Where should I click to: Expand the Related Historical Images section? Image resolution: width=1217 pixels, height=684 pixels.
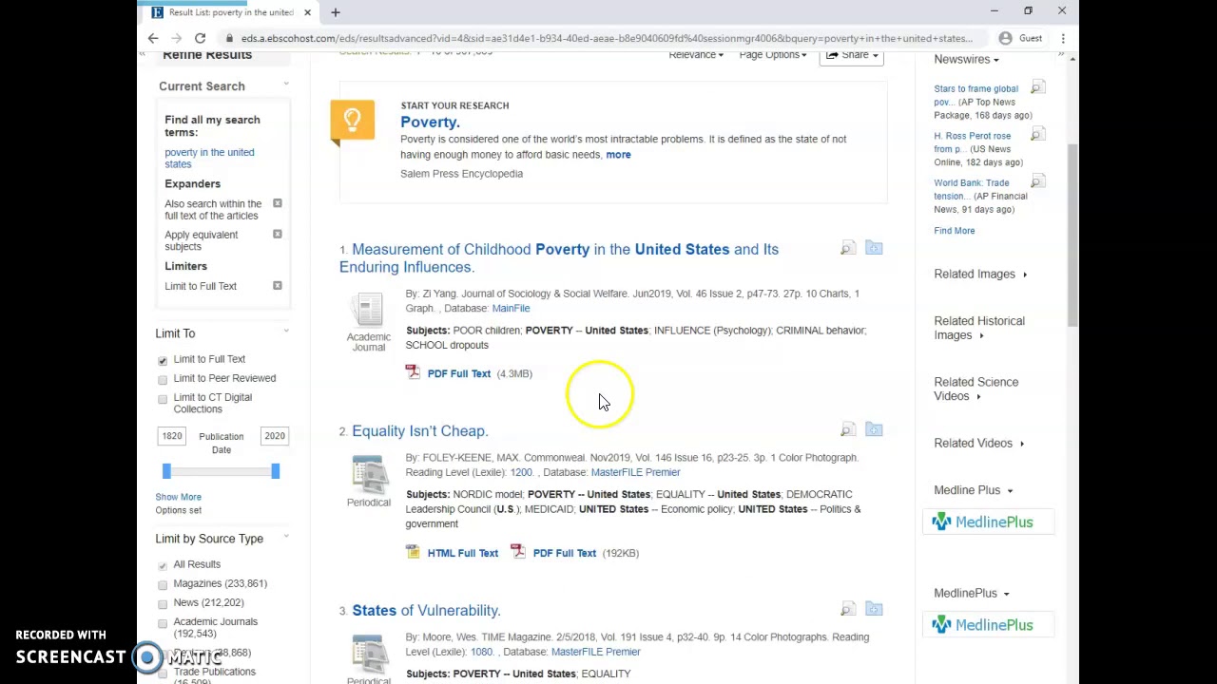pos(979,328)
